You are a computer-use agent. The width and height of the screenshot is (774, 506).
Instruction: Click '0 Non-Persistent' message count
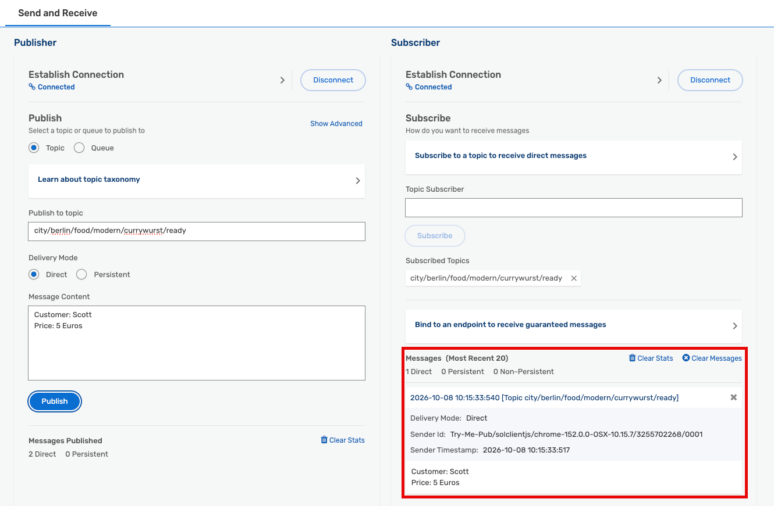click(x=524, y=372)
